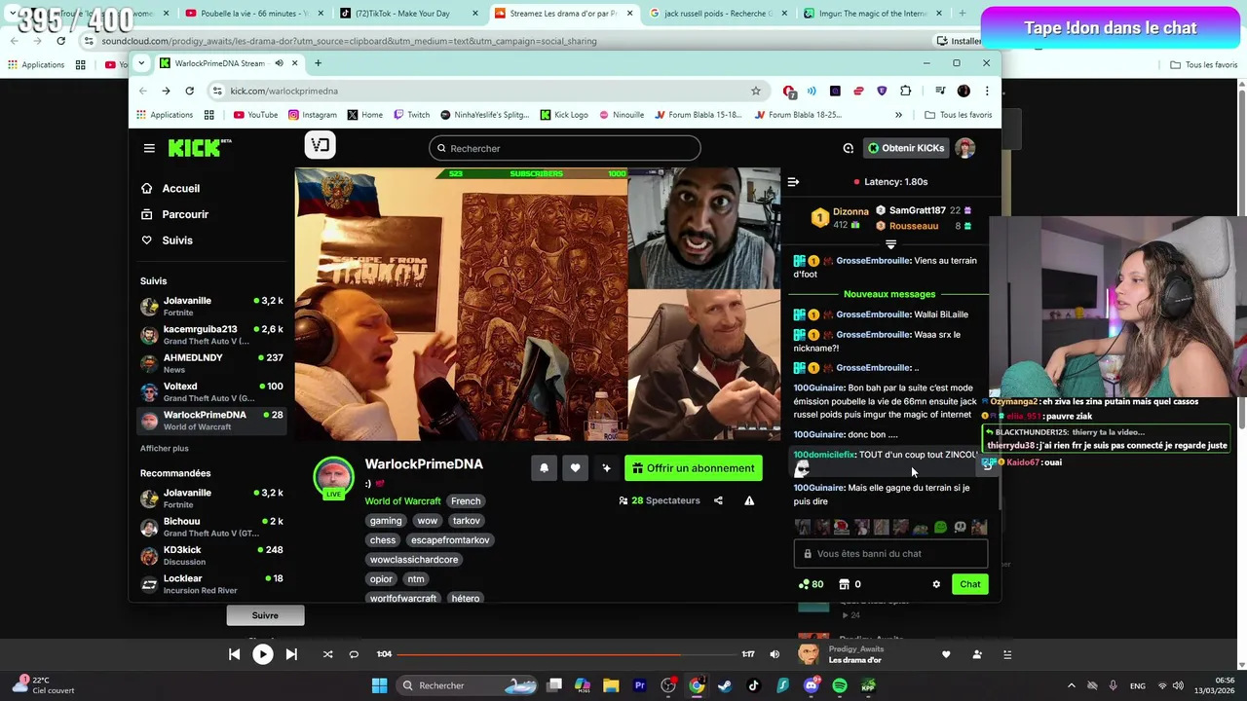
Task: Open the Twitch bookmark
Action: [x=412, y=115]
